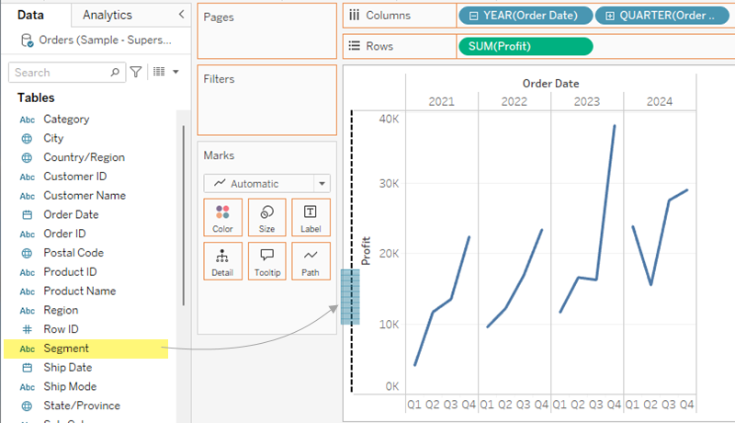Screen dimensions: 735x423
Task: Click the globe icon beside Postal Code
Action: point(28,253)
